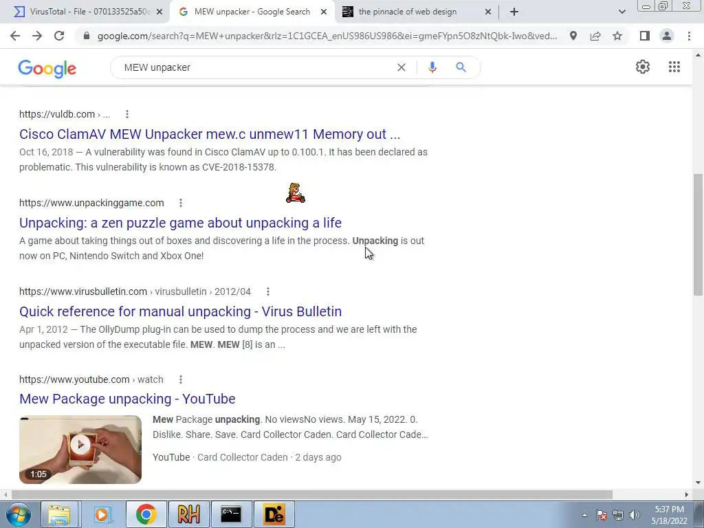Click the https://www.unpackinggame.com URL text
This screenshot has width=704, height=528.
(91, 203)
